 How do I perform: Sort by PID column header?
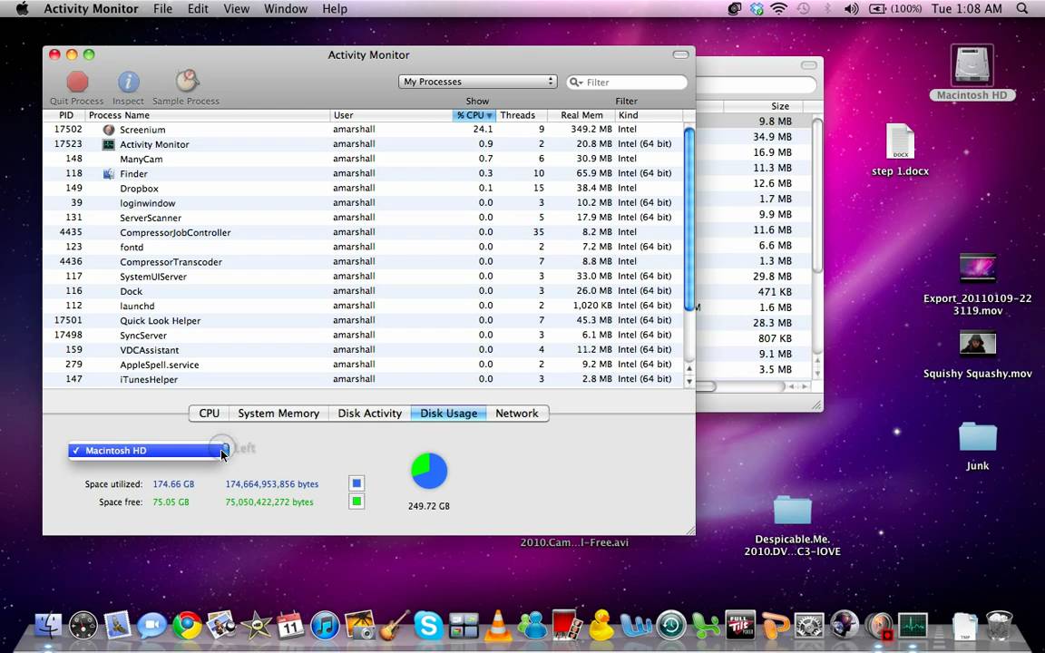[65, 115]
